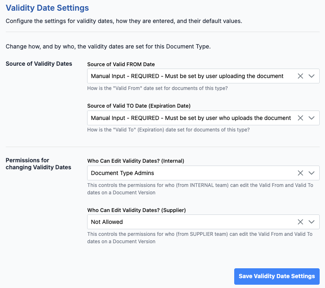
Task: Click the Source of Validity Dates section title
Action: tap(39, 64)
